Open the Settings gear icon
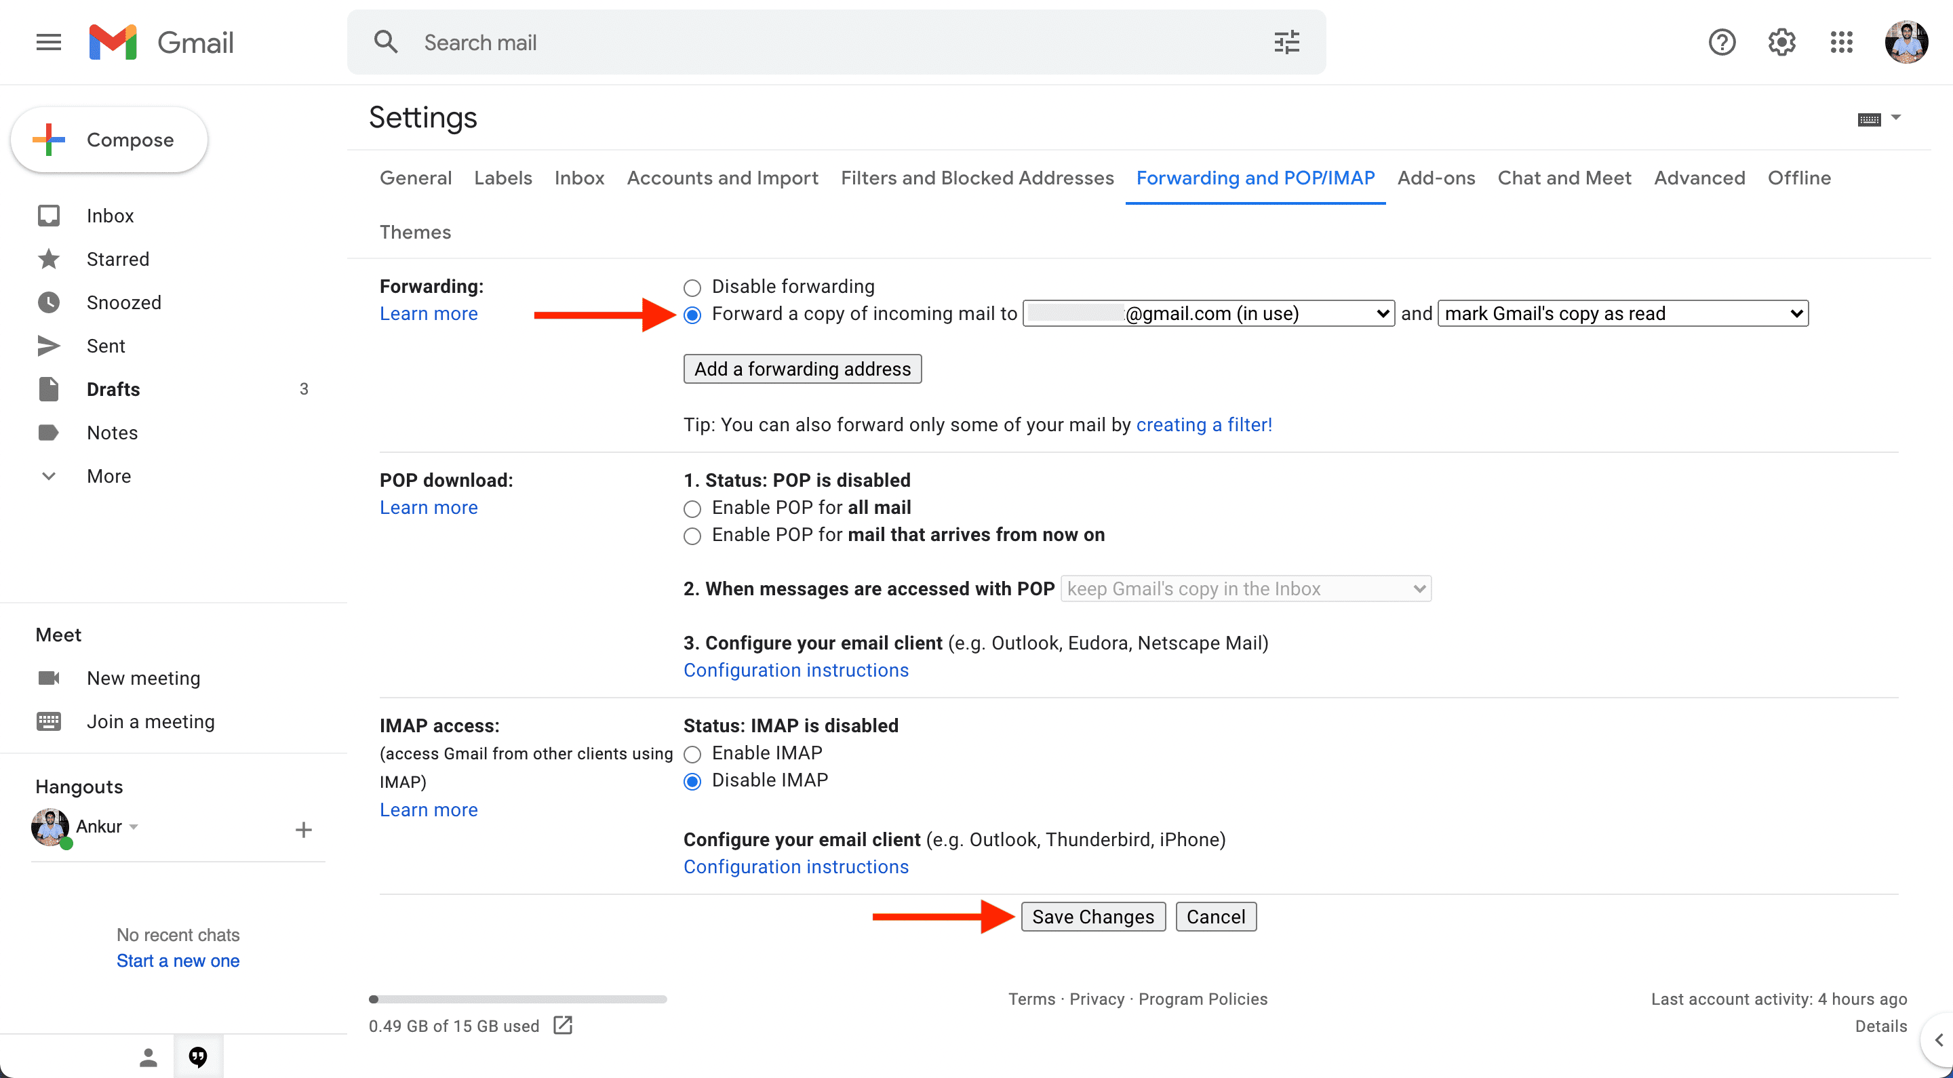 pyautogui.click(x=1781, y=43)
